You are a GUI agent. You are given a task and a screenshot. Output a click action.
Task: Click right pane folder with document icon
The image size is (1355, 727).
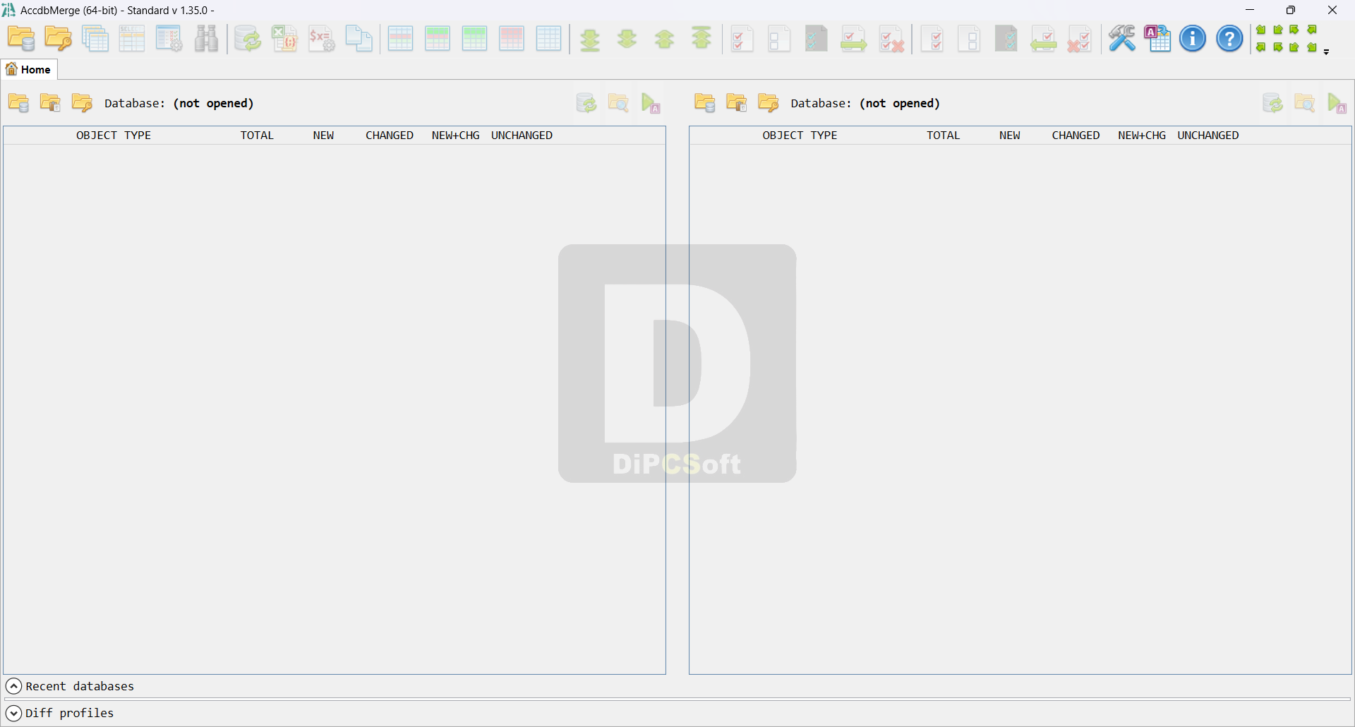[x=736, y=103]
